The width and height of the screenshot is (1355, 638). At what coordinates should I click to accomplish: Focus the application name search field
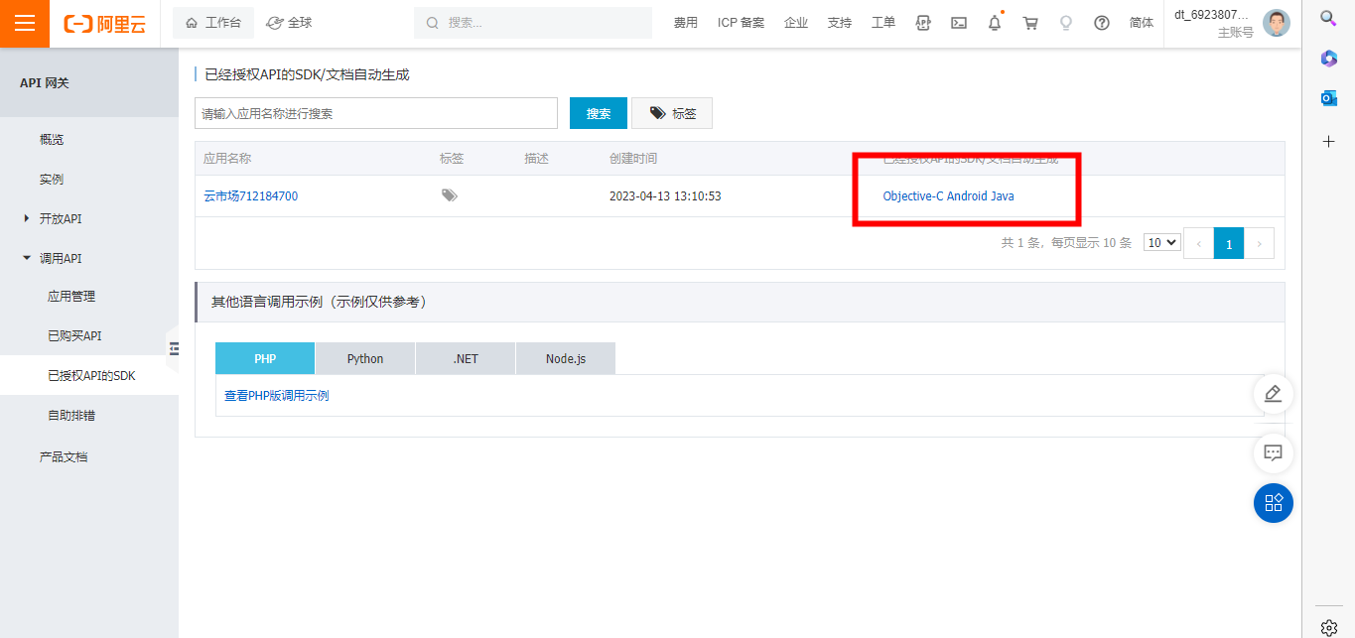coord(376,113)
